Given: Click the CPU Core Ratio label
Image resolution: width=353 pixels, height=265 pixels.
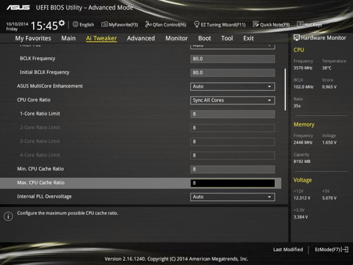Looking at the screenshot, I should (34, 100).
